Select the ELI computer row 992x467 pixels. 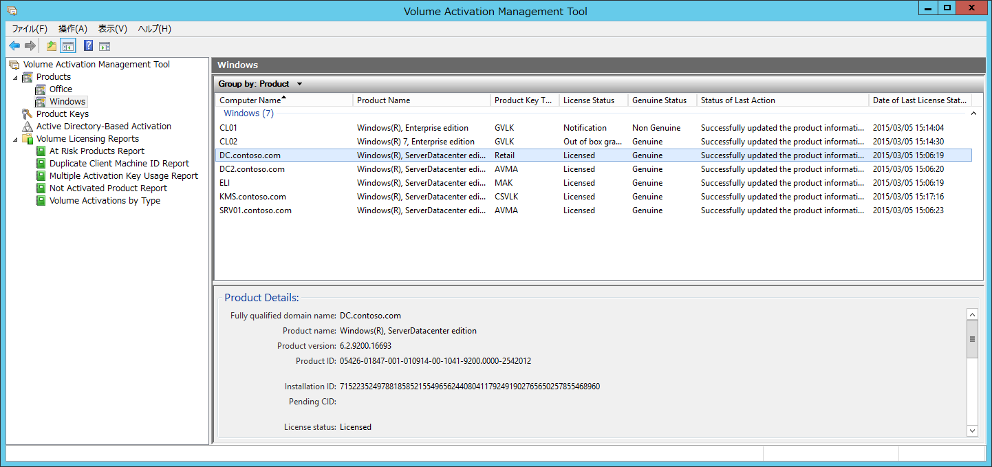(x=593, y=183)
